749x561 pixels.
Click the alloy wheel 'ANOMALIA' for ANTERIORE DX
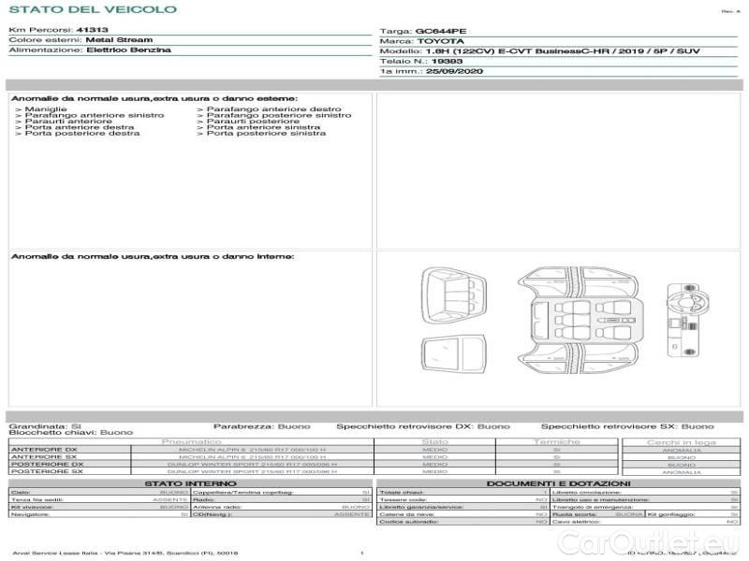[682, 451]
